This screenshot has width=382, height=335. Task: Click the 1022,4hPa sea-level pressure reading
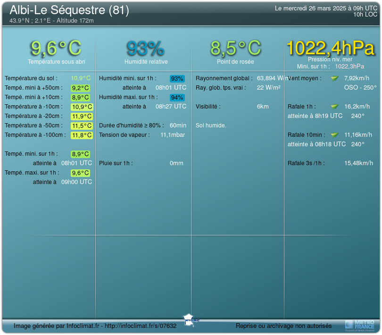click(x=330, y=48)
